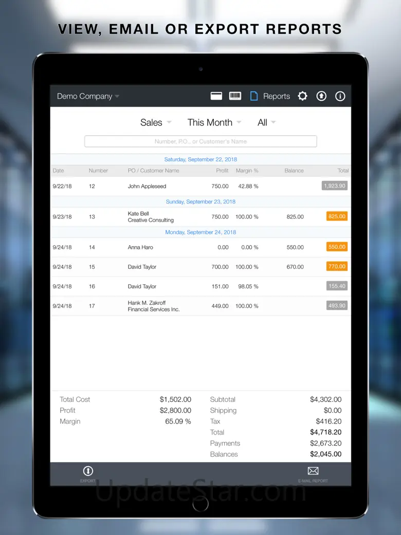Viewport: 401px width, 535px height.
Task: Open the orange 825.00 total badge
Action: [337, 216]
